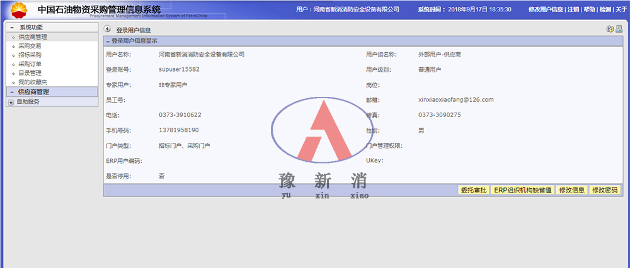The width and height of the screenshot is (630, 268).
Task: Collapse the 供应商管理 section header
Action: click(11, 92)
